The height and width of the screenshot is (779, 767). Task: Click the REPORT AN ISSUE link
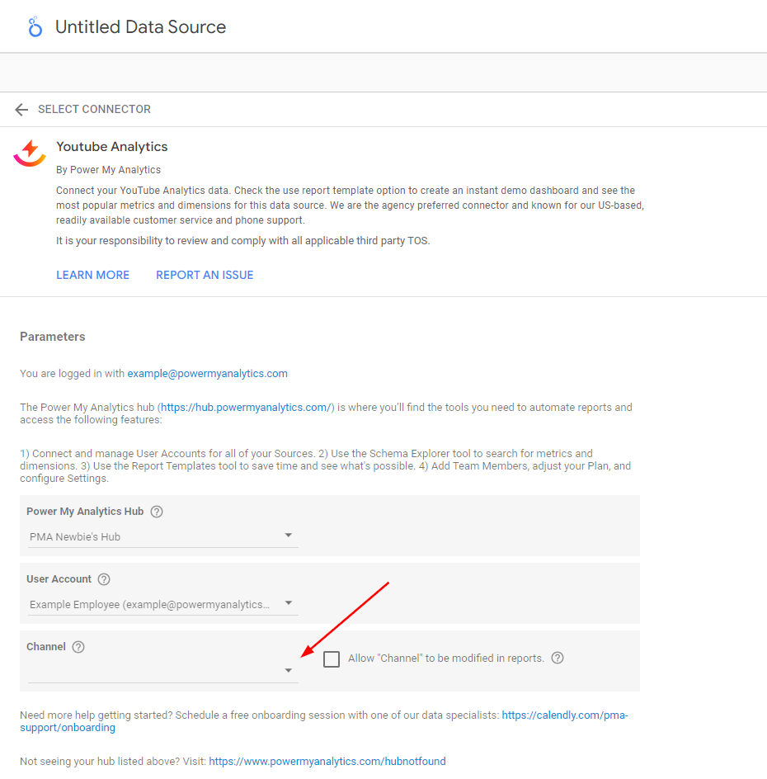click(205, 275)
